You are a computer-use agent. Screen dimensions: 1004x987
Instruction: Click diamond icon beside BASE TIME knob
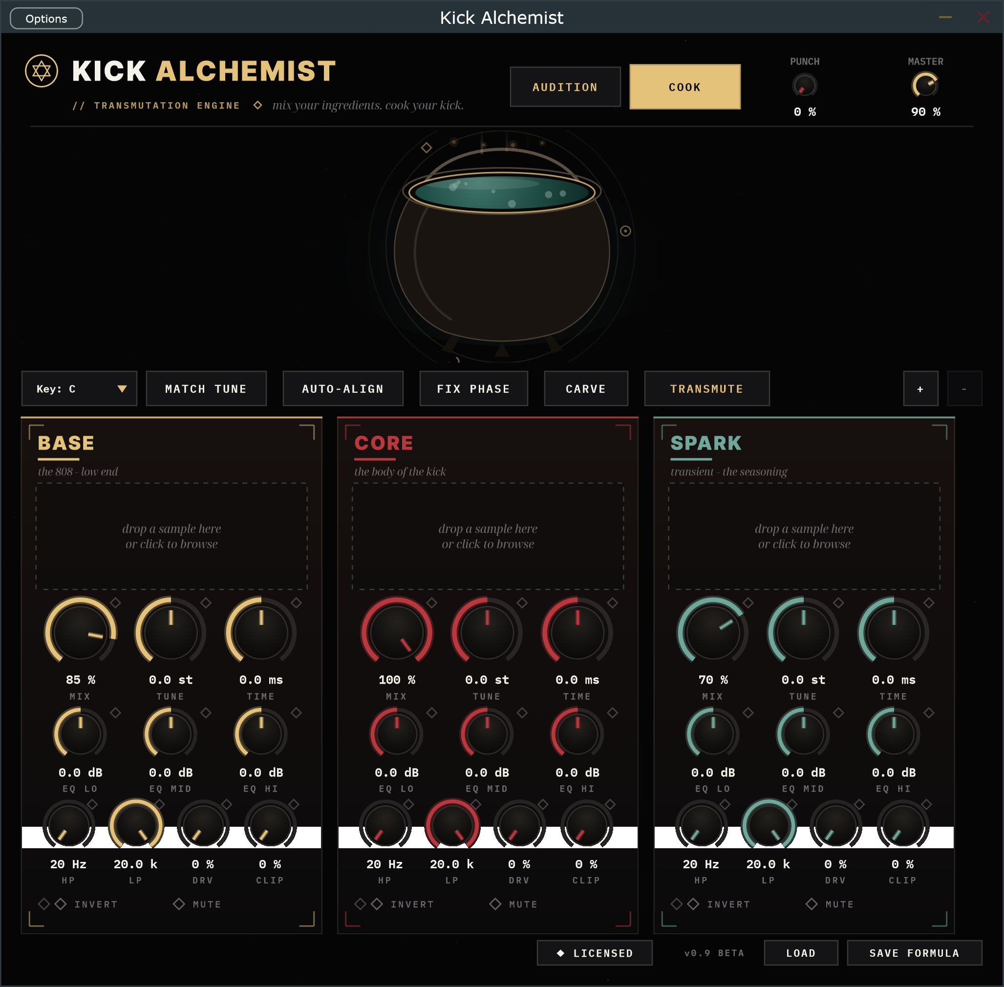tap(296, 603)
